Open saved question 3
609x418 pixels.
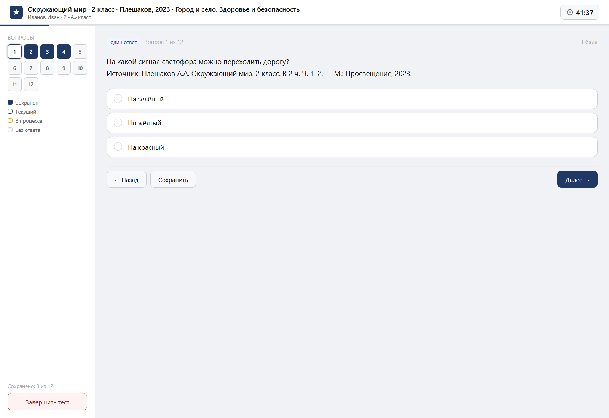(47, 52)
